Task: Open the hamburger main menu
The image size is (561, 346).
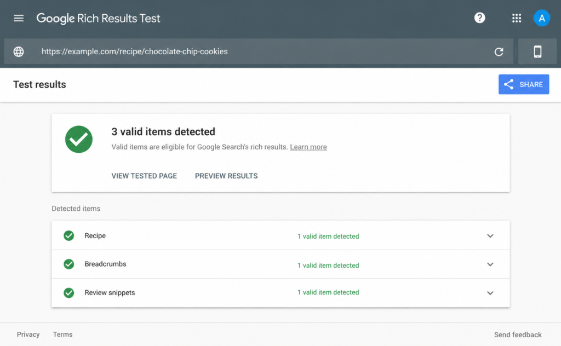Action: click(19, 18)
